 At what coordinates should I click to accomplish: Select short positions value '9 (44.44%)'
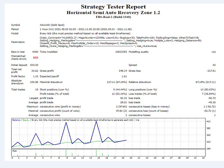[x=120, y=90]
